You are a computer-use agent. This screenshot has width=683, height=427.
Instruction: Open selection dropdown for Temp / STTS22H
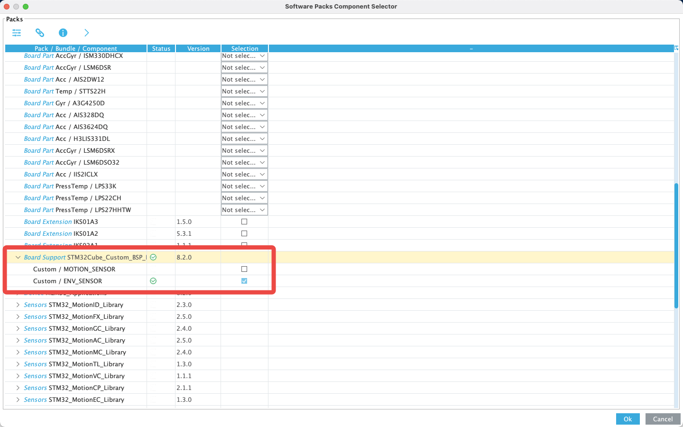244,91
